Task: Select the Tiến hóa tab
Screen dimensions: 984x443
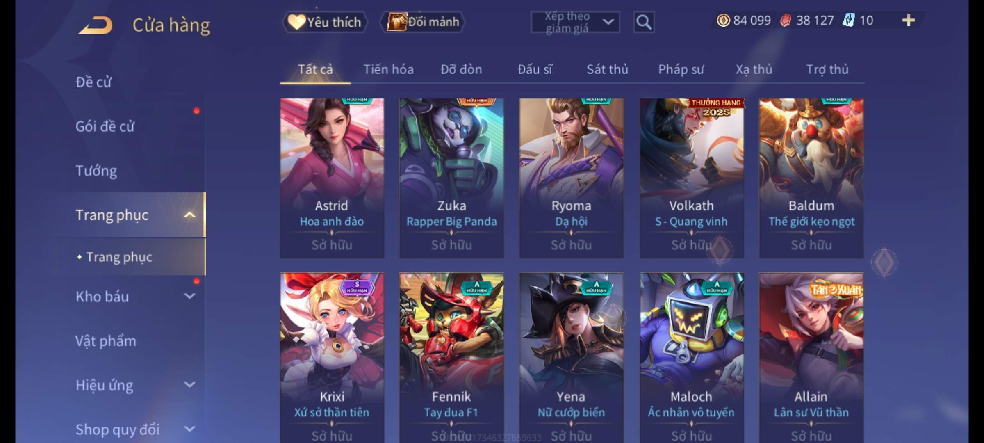Action: click(388, 69)
